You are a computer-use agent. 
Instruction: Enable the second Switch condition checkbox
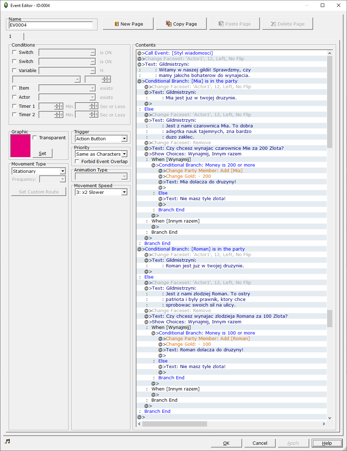[x=14, y=61]
